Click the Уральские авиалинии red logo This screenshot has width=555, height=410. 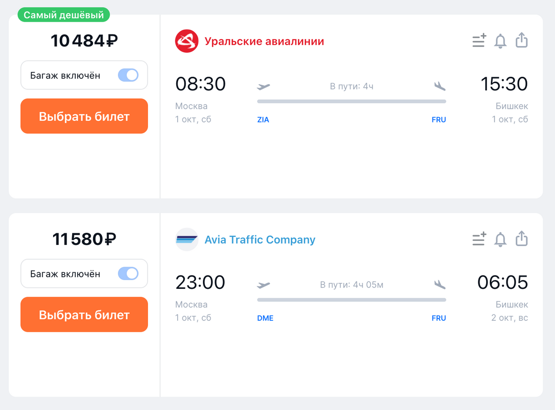[186, 42]
